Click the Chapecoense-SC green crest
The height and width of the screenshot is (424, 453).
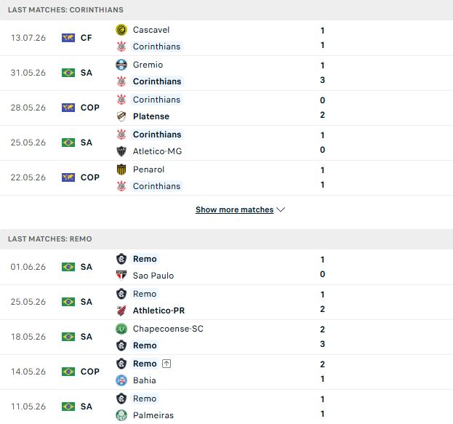(121, 329)
